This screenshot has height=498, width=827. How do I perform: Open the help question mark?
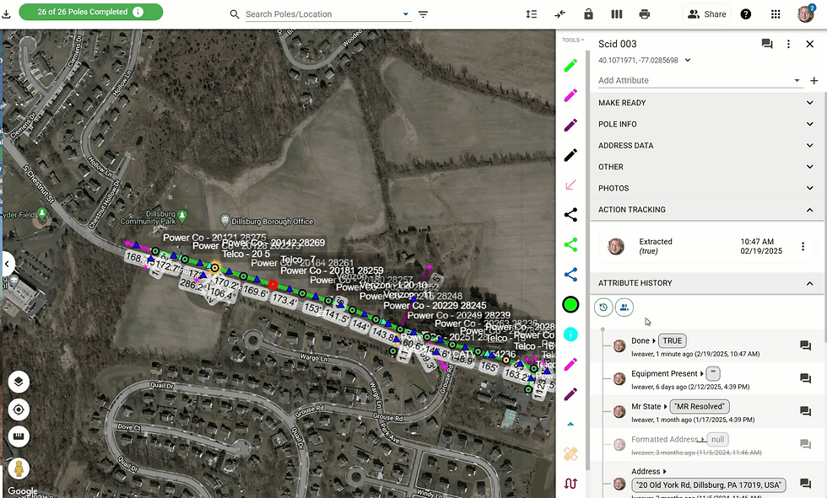tap(746, 14)
